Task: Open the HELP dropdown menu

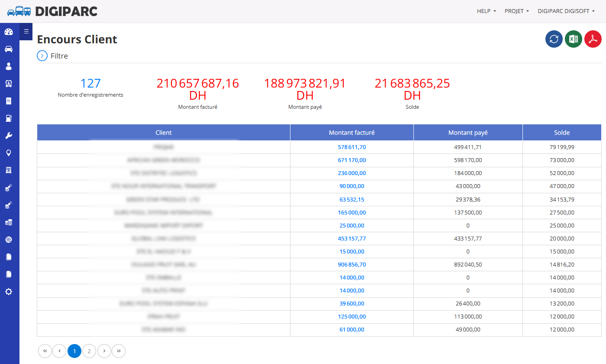Action: pyautogui.click(x=487, y=11)
